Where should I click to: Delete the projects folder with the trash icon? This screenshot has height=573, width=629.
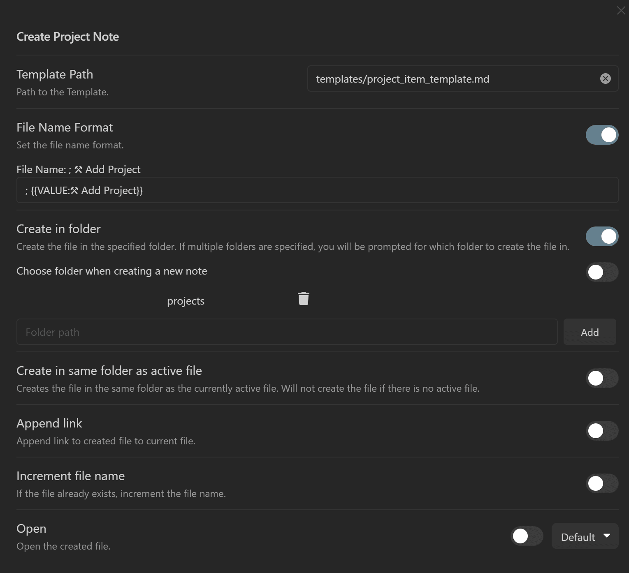pos(304,299)
